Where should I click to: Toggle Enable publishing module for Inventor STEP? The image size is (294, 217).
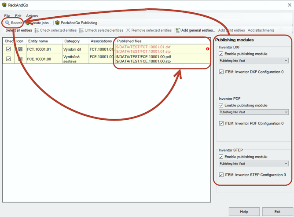click(221, 157)
